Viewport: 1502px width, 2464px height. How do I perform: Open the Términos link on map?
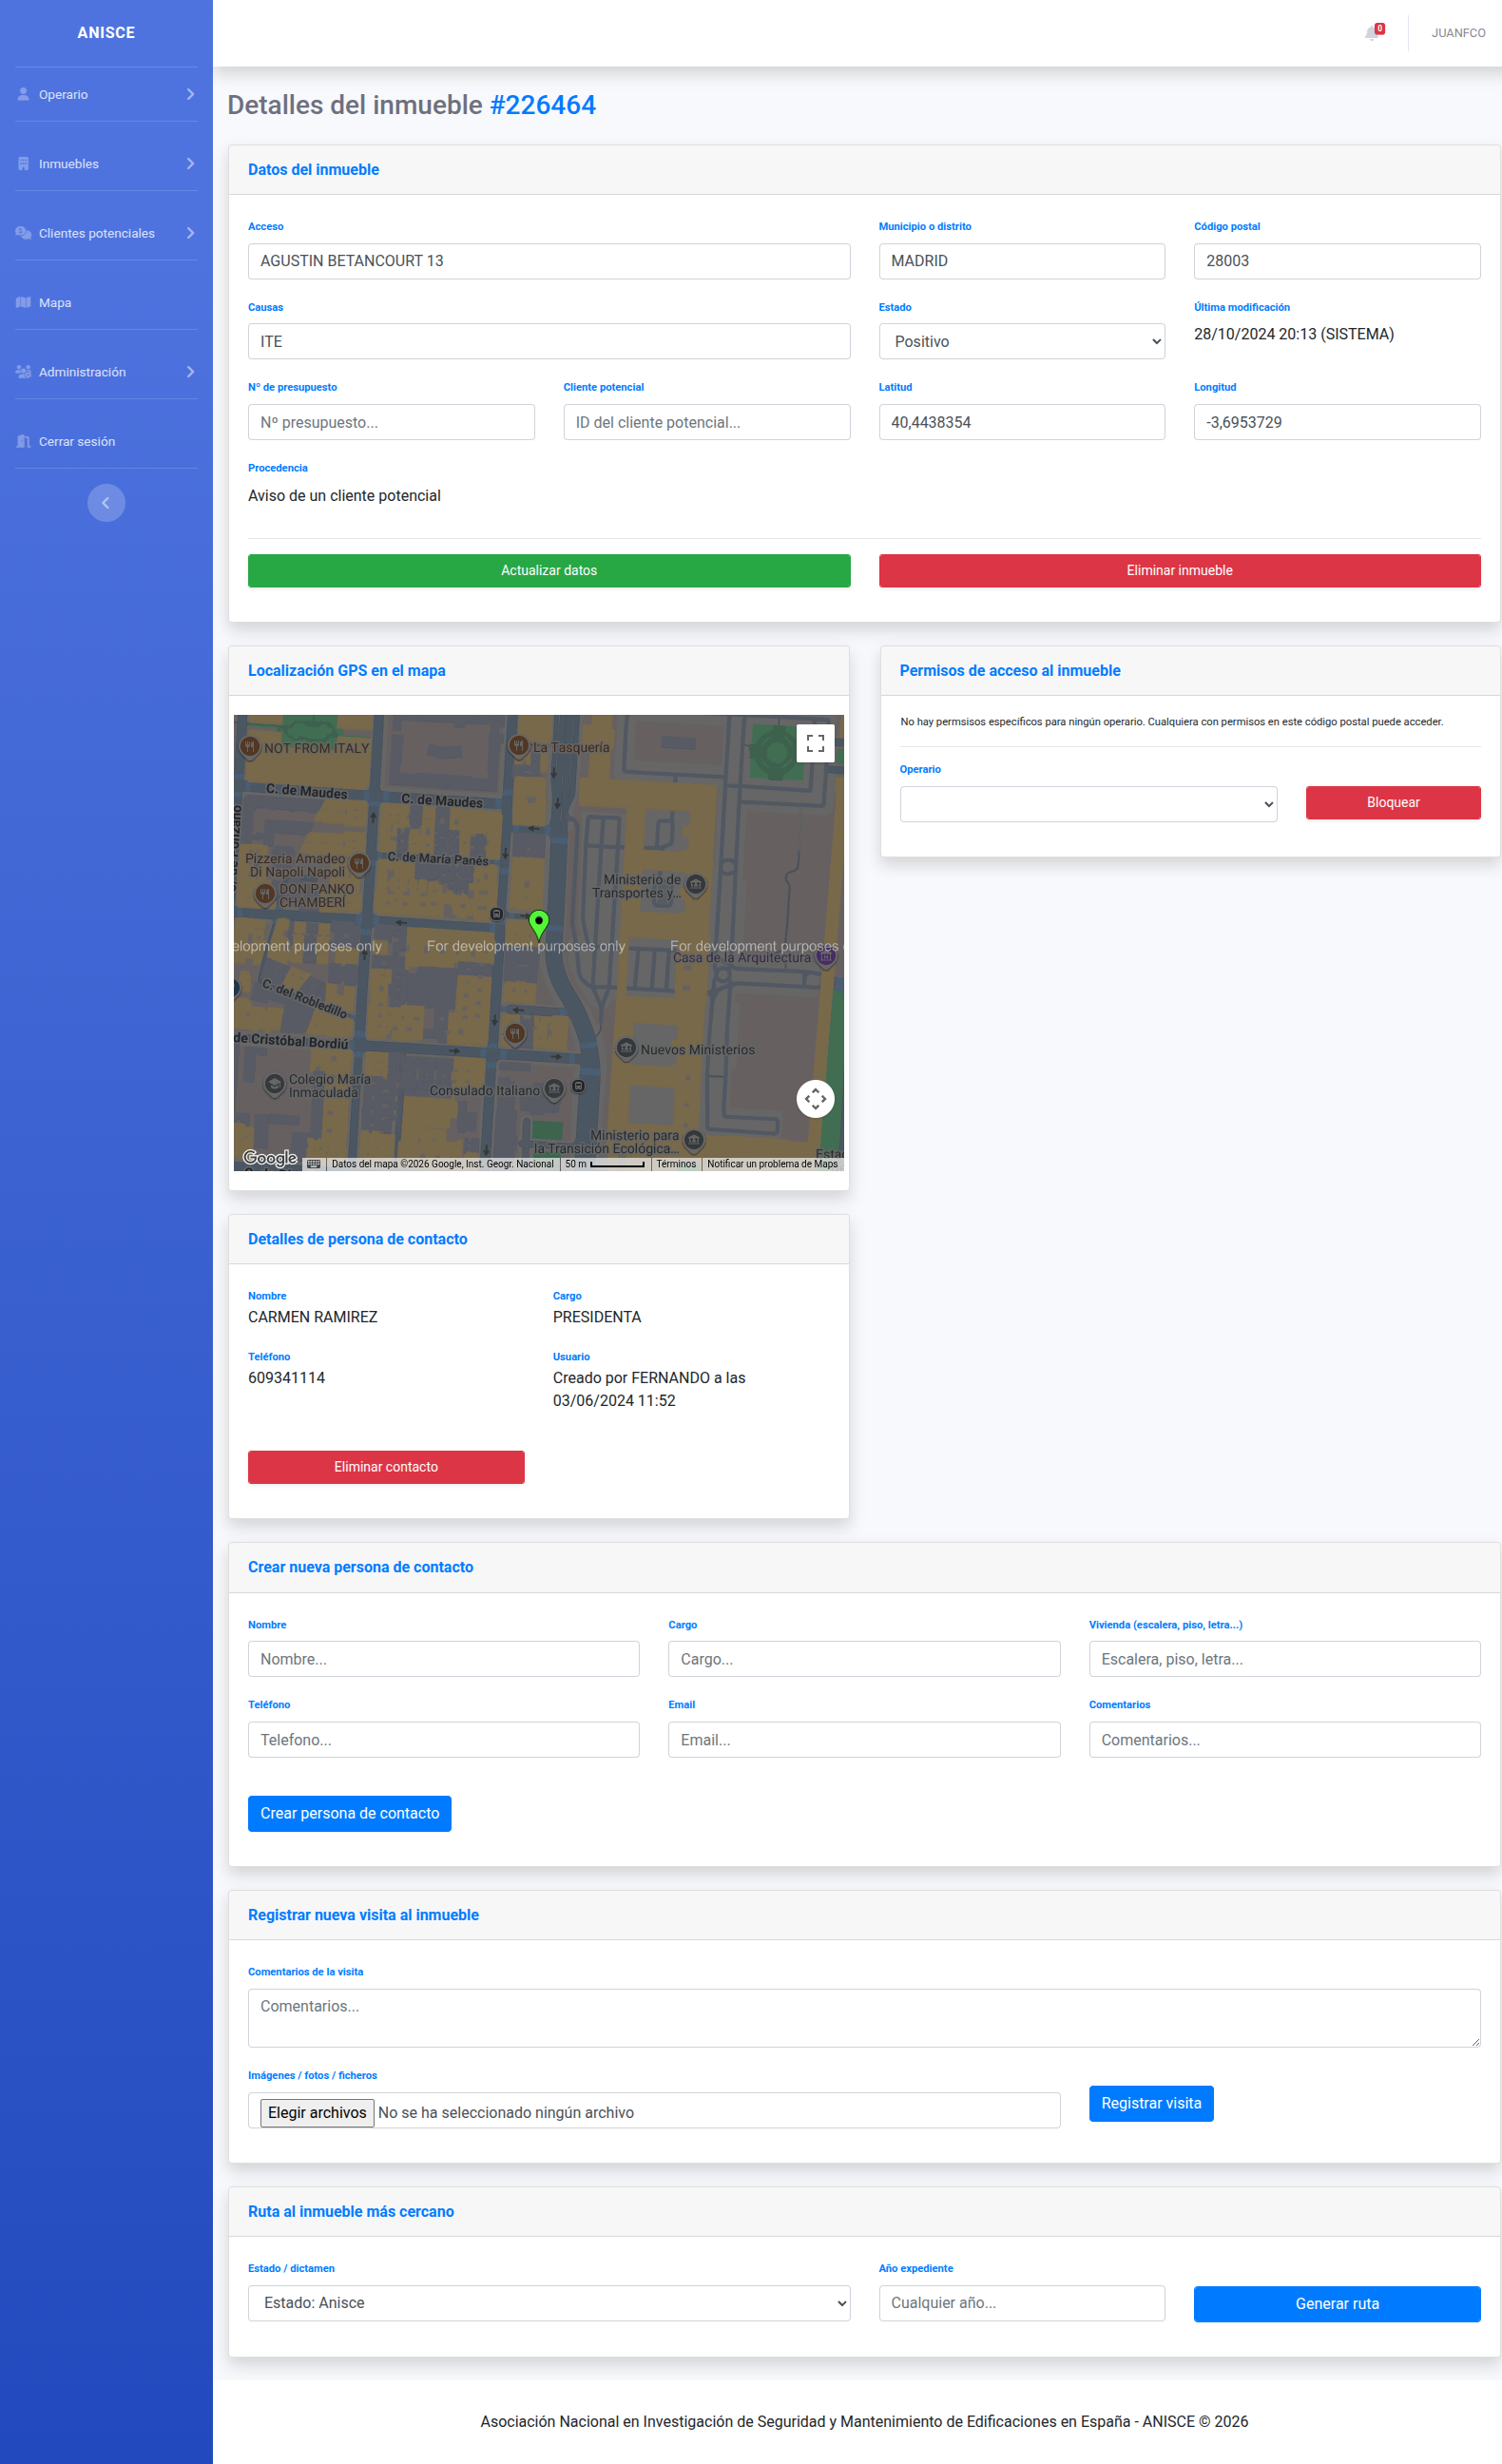[x=676, y=1164]
